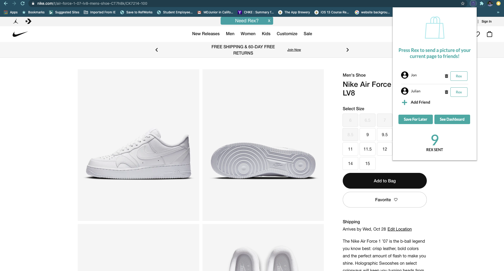This screenshot has width=504, height=271.
Task: Open Student Employee bookmark
Action: [x=175, y=12]
